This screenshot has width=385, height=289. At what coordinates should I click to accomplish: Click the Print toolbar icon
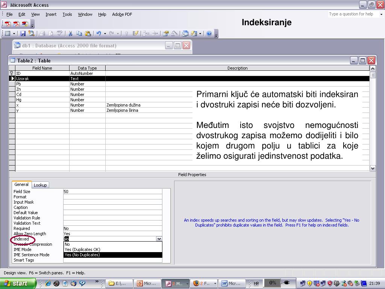[x=42, y=33]
